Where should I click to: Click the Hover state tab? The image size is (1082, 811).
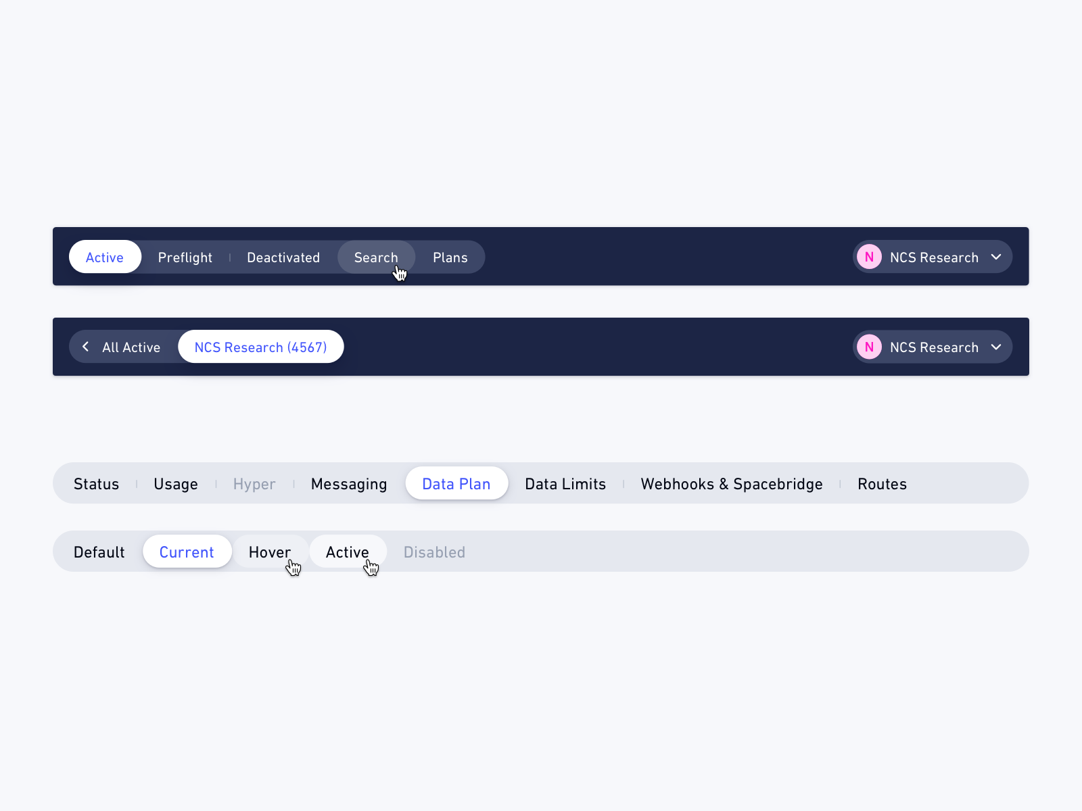[270, 552]
